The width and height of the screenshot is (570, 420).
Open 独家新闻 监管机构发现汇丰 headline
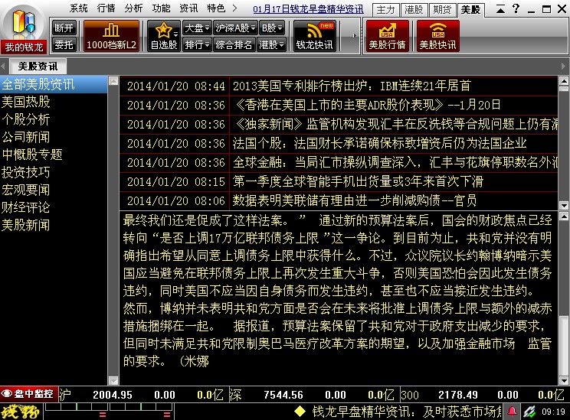coord(339,125)
